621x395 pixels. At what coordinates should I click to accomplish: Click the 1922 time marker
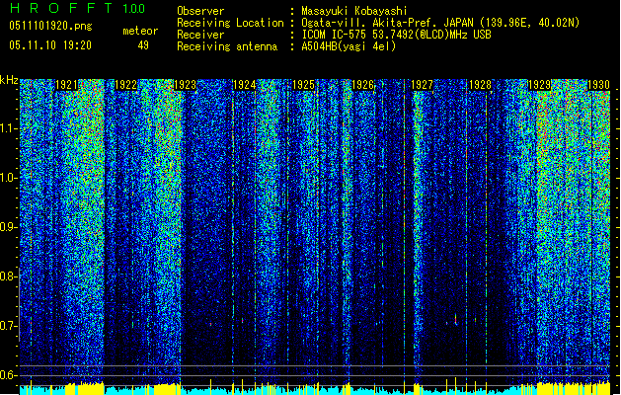click(x=126, y=85)
